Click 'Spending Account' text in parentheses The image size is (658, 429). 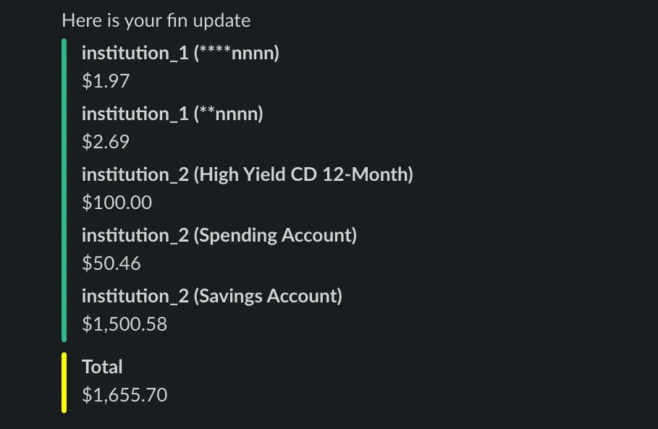(276, 235)
